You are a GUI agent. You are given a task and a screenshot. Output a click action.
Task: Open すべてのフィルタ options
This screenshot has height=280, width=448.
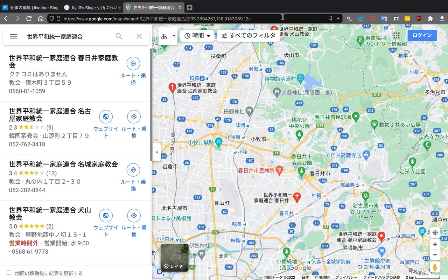[248, 36]
